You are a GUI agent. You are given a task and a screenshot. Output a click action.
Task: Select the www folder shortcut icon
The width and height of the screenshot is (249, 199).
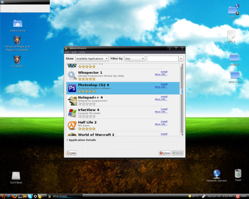pos(233,10)
